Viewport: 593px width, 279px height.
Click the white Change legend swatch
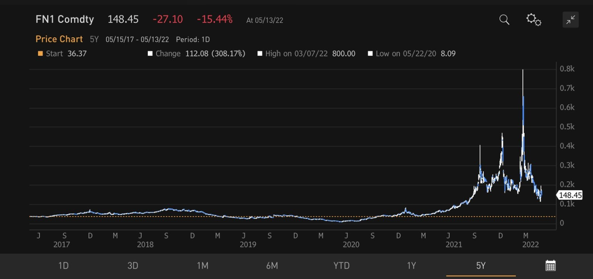(x=150, y=54)
